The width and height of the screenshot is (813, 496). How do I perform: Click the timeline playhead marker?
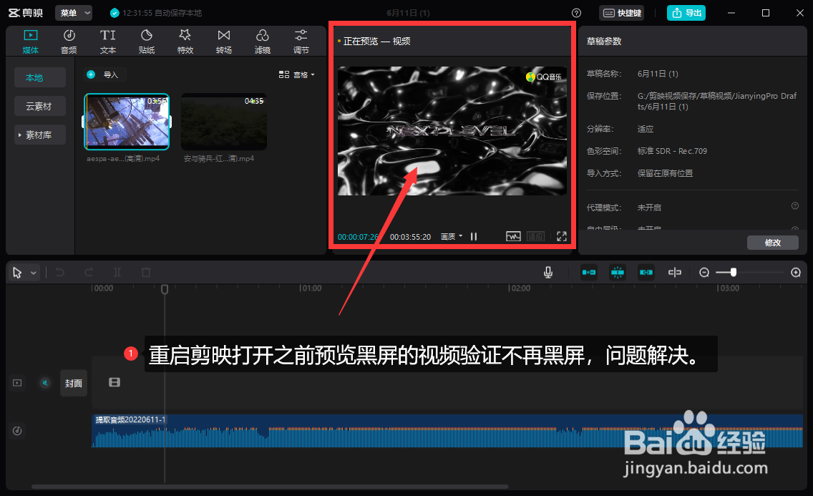click(165, 289)
